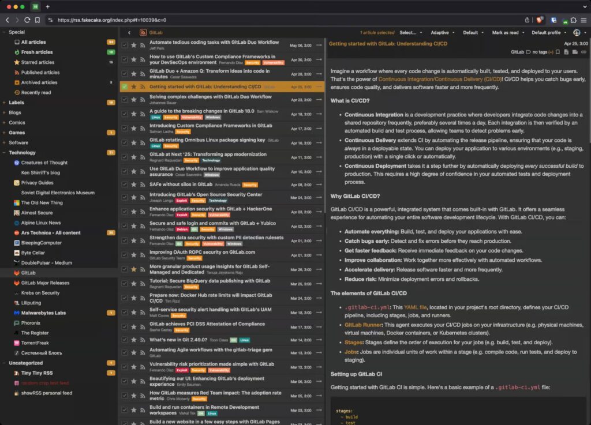Click the back arrow above the article list
This screenshot has width=591, height=425.
pos(129,33)
